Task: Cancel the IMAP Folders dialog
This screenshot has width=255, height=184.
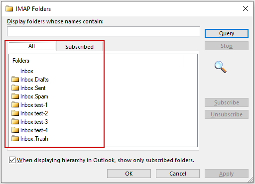Action: pos(178,174)
